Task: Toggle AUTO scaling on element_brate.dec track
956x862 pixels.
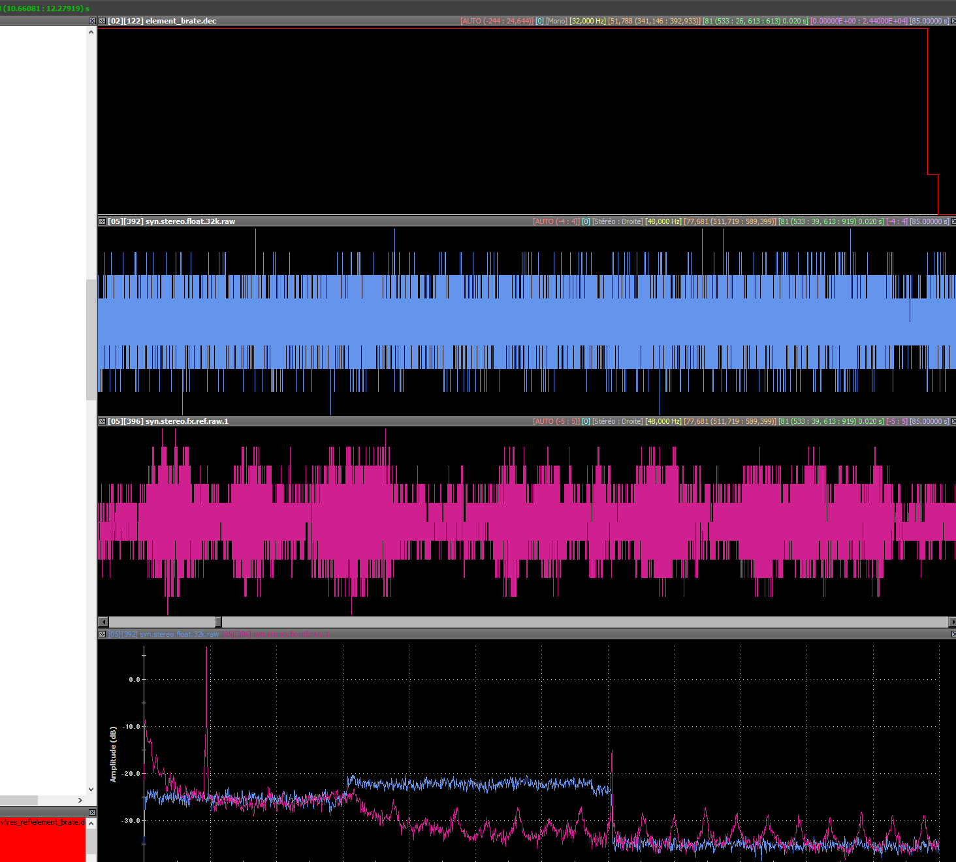Action: point(496,21)
